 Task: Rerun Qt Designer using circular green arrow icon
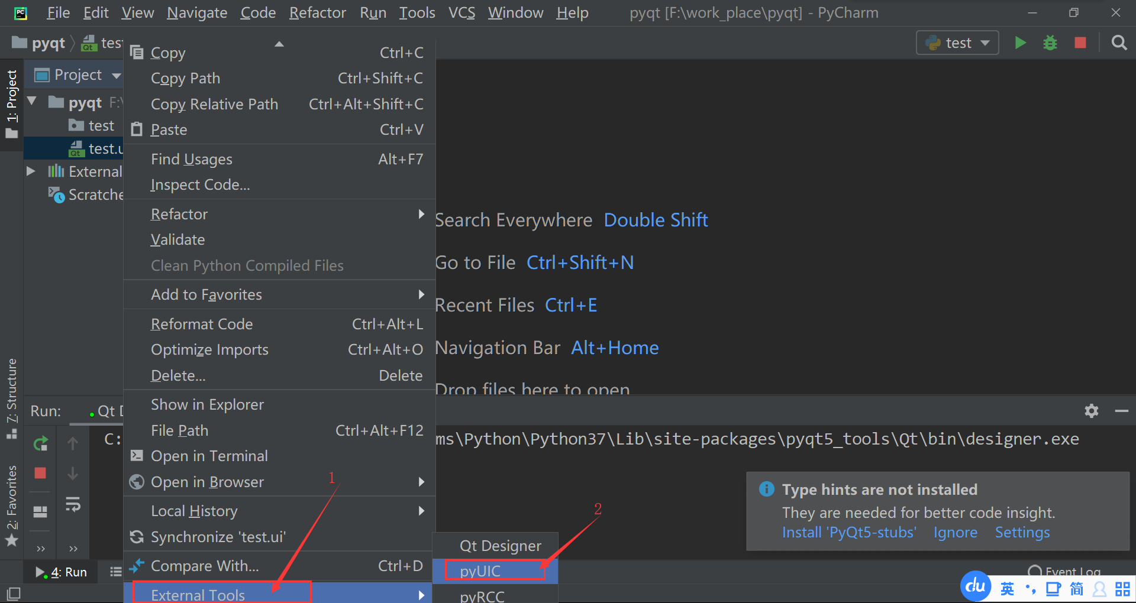pos(40,443)
